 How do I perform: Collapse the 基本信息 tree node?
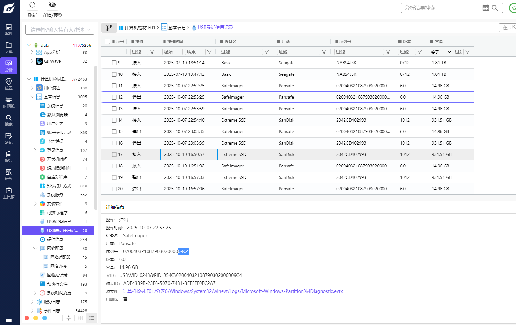[32, 97]
